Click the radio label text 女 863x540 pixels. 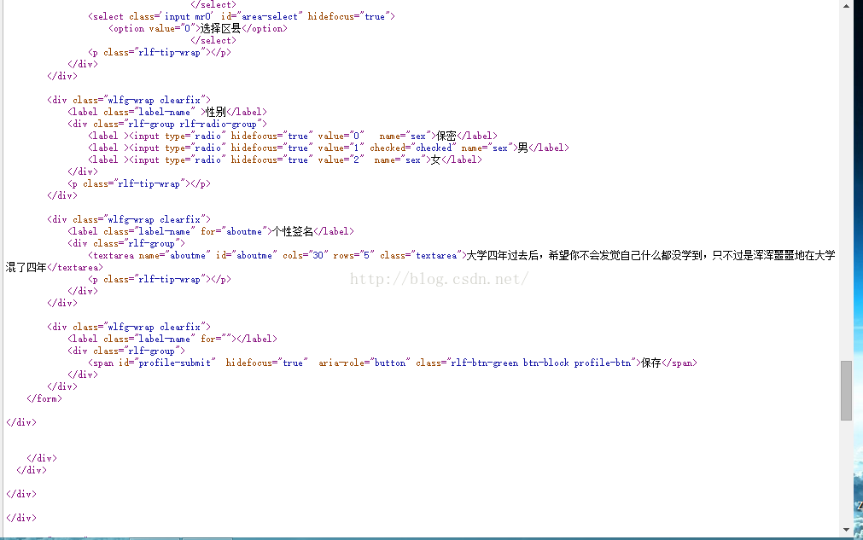[x=435, y=160]
